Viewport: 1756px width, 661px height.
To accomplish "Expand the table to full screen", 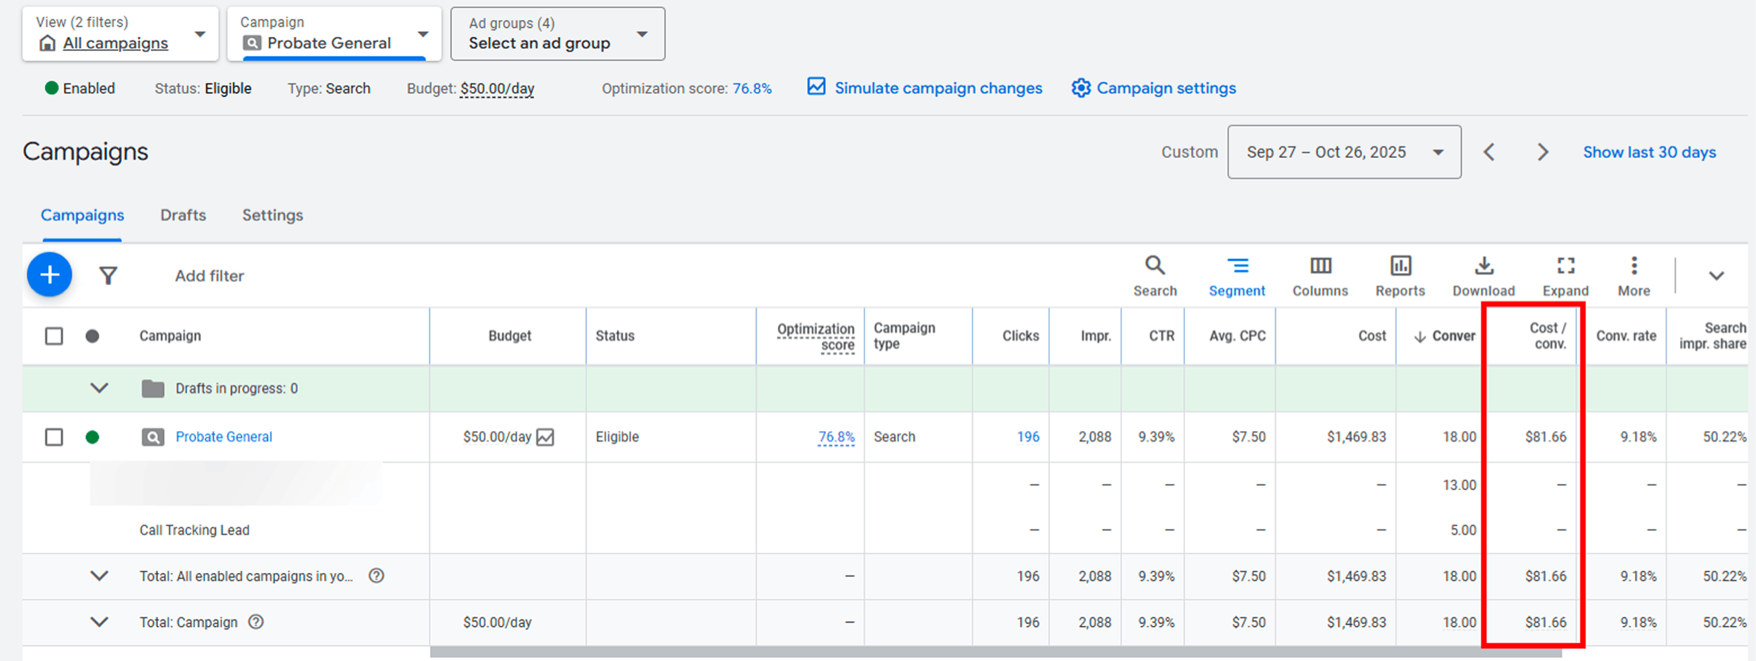I will tap(1565, 276).
